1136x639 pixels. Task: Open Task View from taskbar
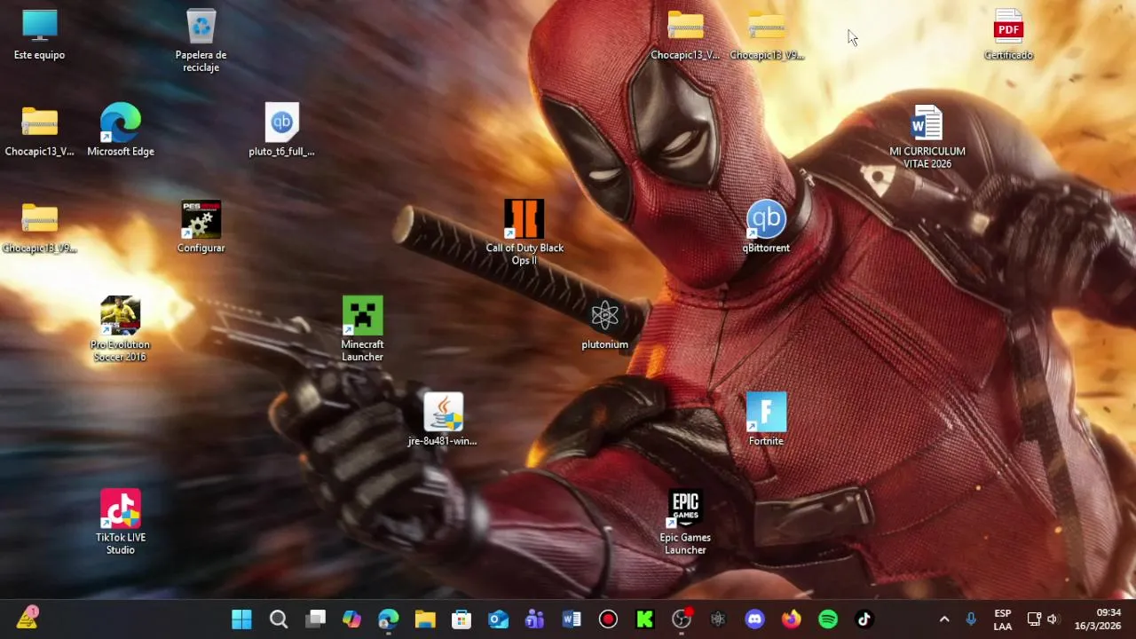pyautogui.click(x=315, y=619)
